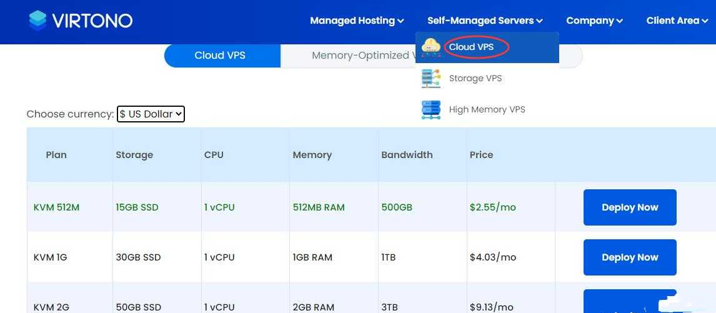Viewport: 716px width, 313px height.
Task: Open the Company dropdown menu
Action: (x=595, y=21)
